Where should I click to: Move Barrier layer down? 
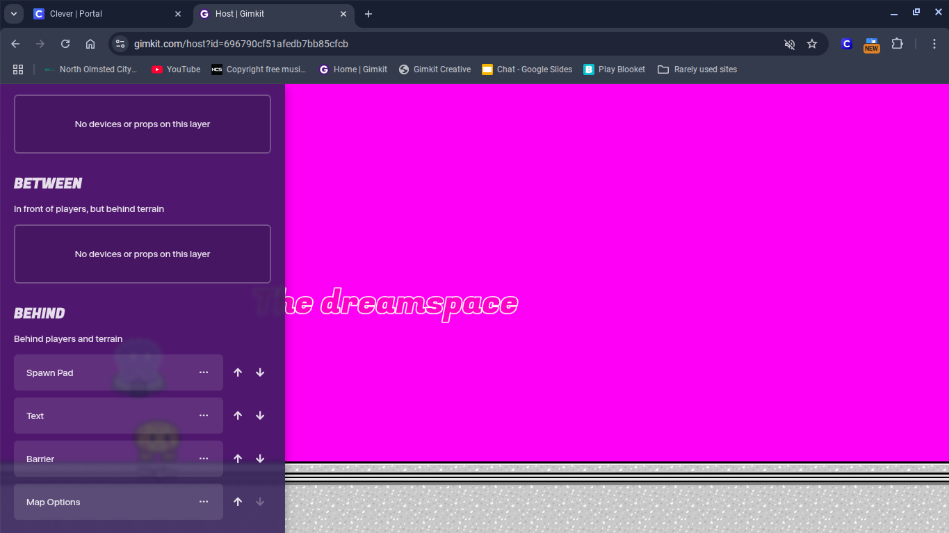tap(260, 459)
